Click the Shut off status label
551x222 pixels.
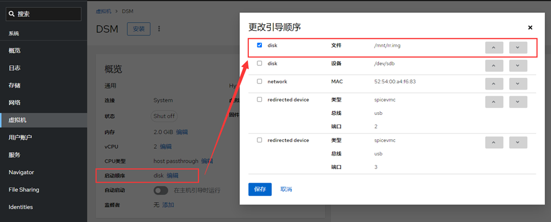coord(164,116)
